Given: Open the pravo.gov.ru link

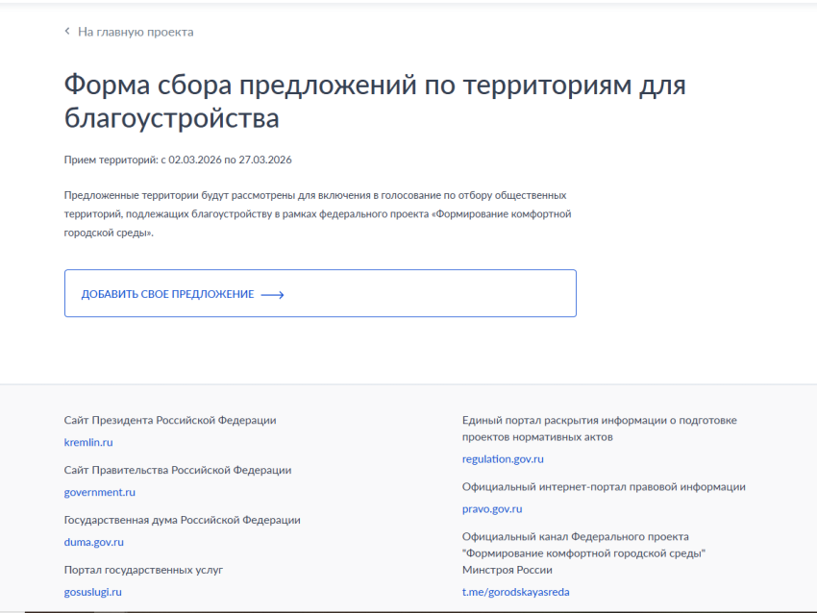Looking at the screenshot, I should tap(490, 508).
